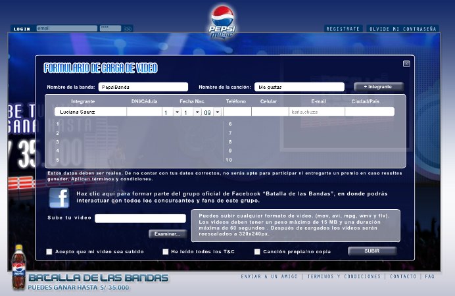Click the 'PUEDES GANAR HASTA S/ 35.000' text

coord(78,287)
